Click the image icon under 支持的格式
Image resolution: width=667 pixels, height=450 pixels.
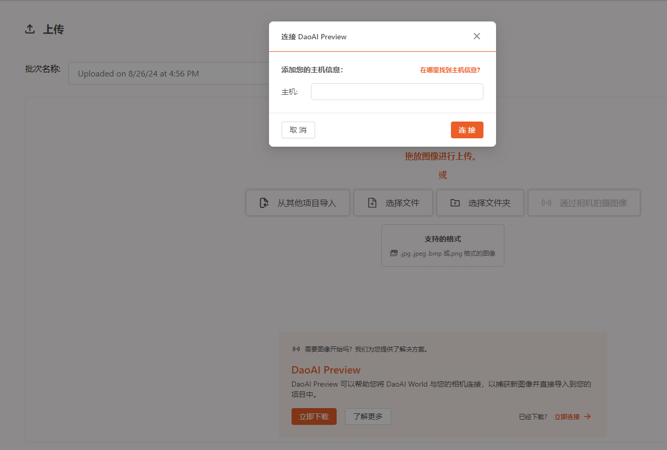pyautogui.click(x=394, y=253)
